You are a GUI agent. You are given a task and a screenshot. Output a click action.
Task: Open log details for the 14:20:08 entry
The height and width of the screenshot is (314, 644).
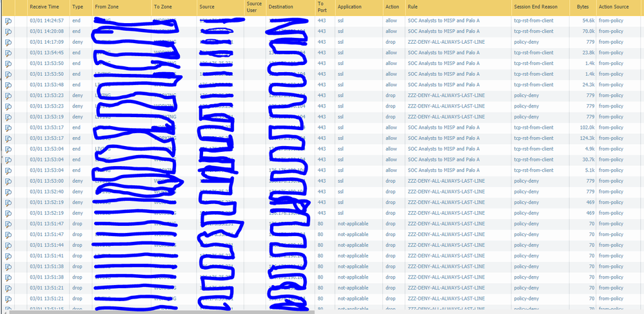(x=8, y=32)
